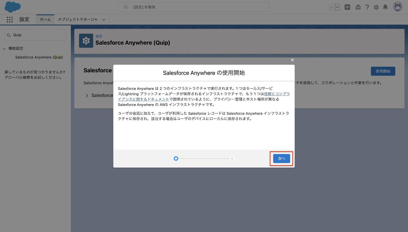Viewport: 408px width, 232px height.
Task: Click the グローバル検索をお試しください hint text
Action: coord(34,78)
